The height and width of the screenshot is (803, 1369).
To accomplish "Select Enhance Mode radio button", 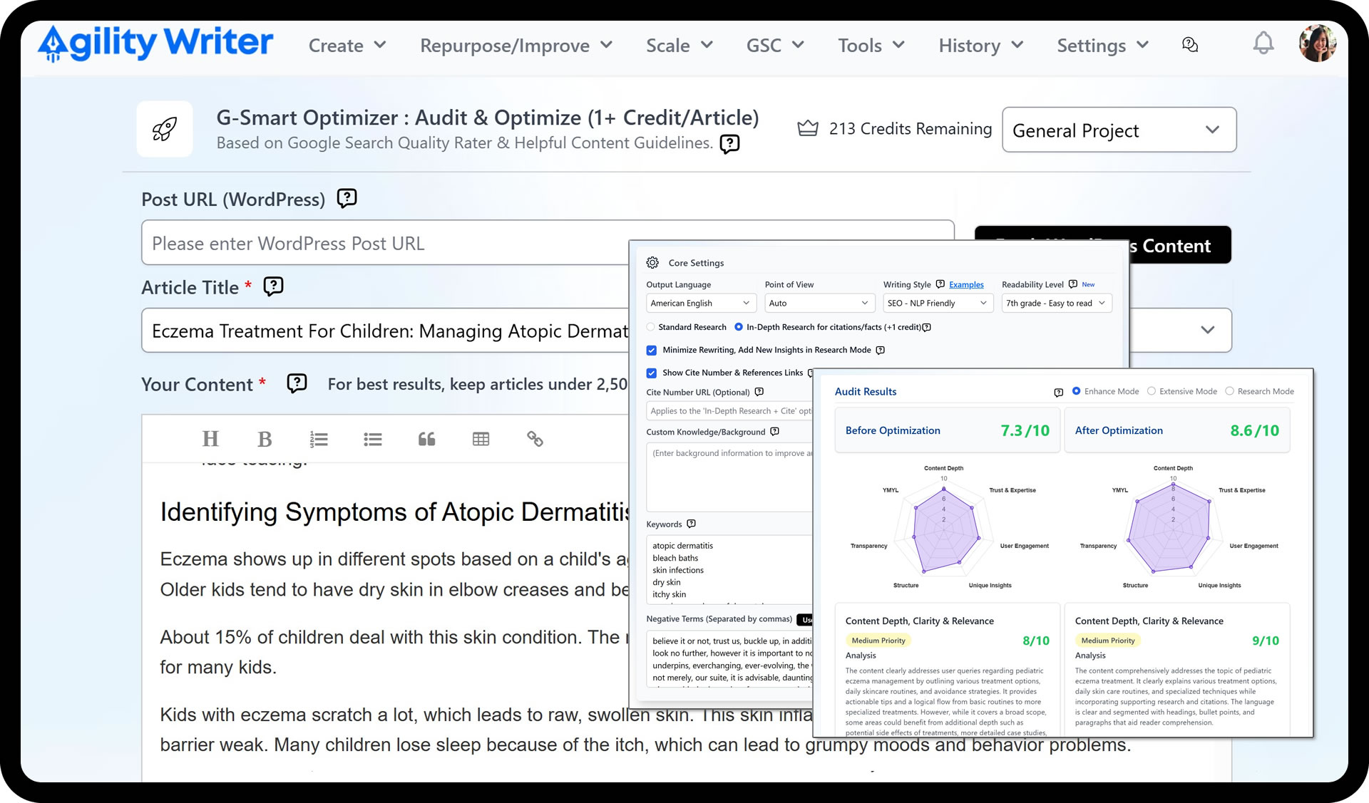I will pyautogui.click(x=1076, y=391).
